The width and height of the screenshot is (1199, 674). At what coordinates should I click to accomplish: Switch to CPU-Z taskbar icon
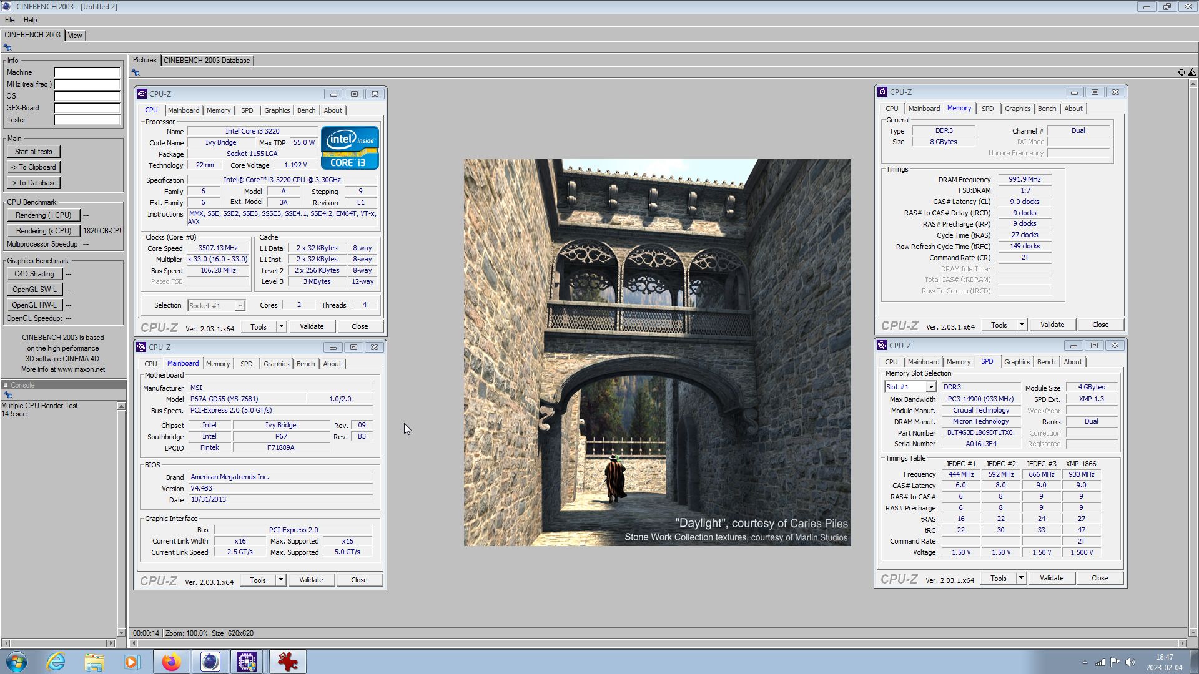click(x=247, y=662)
